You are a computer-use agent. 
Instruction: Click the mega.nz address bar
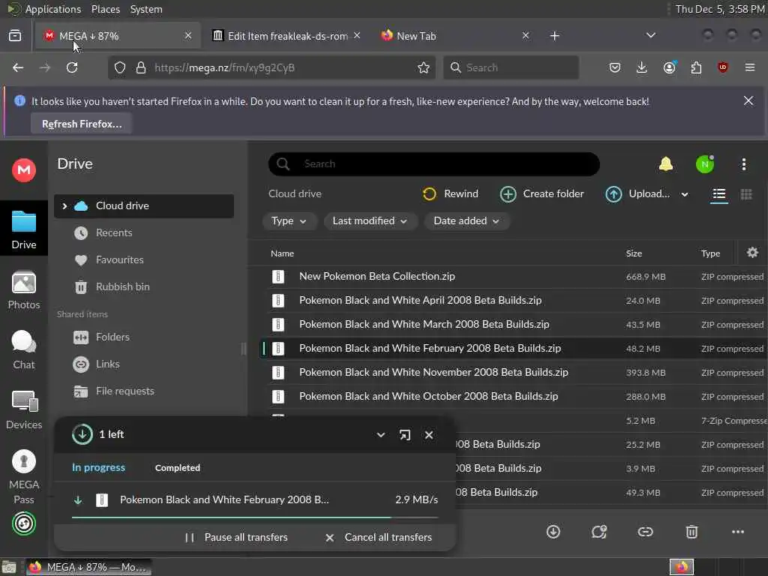(271, 67)
